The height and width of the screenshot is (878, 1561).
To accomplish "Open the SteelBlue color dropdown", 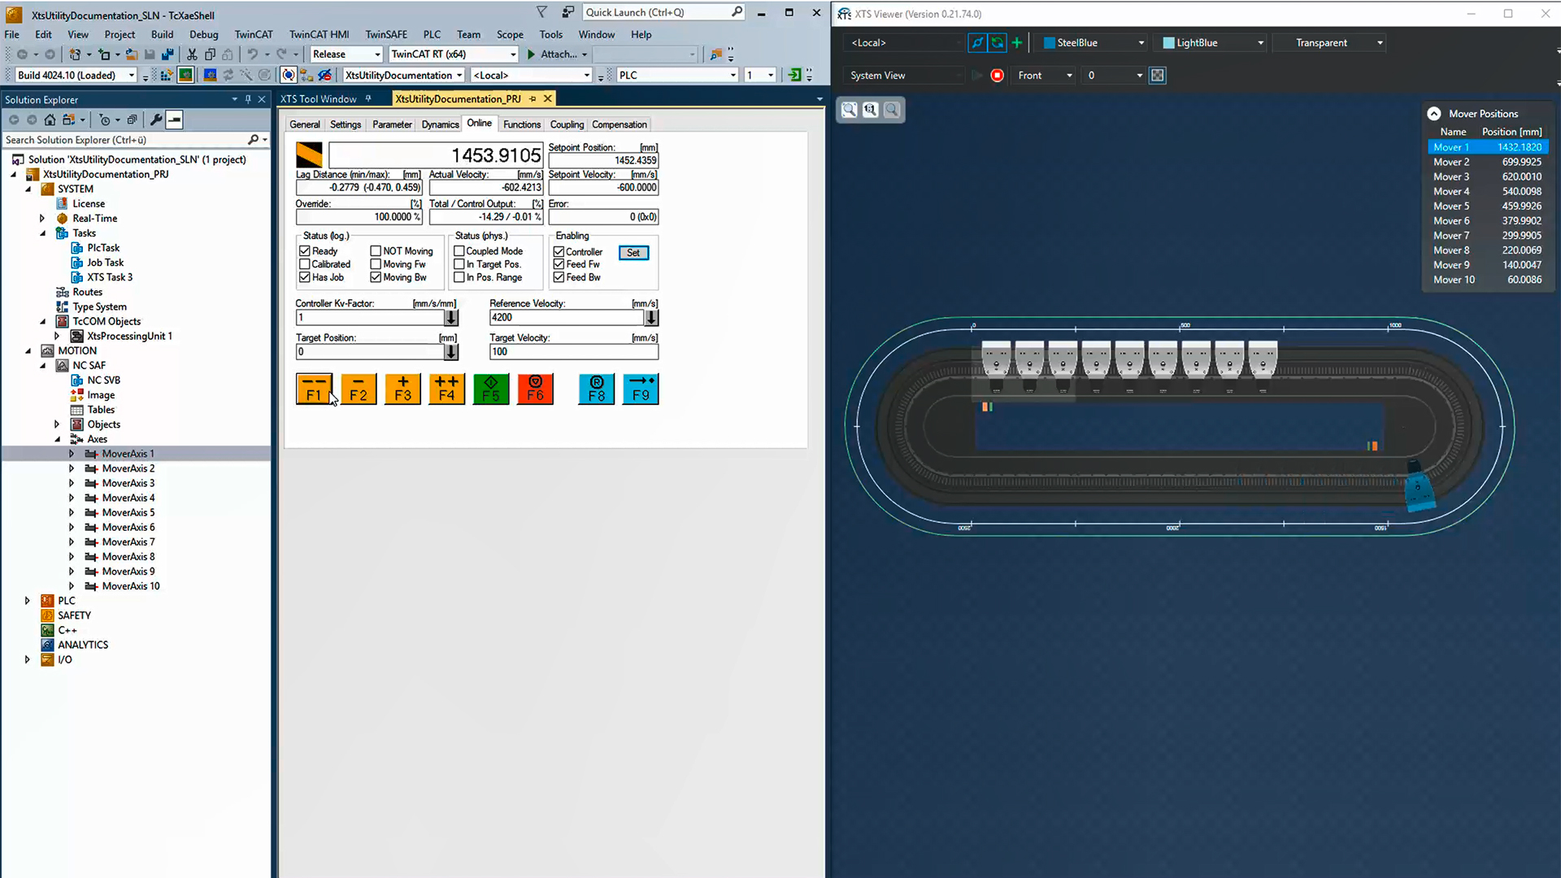I will [x=1093, y=43].
